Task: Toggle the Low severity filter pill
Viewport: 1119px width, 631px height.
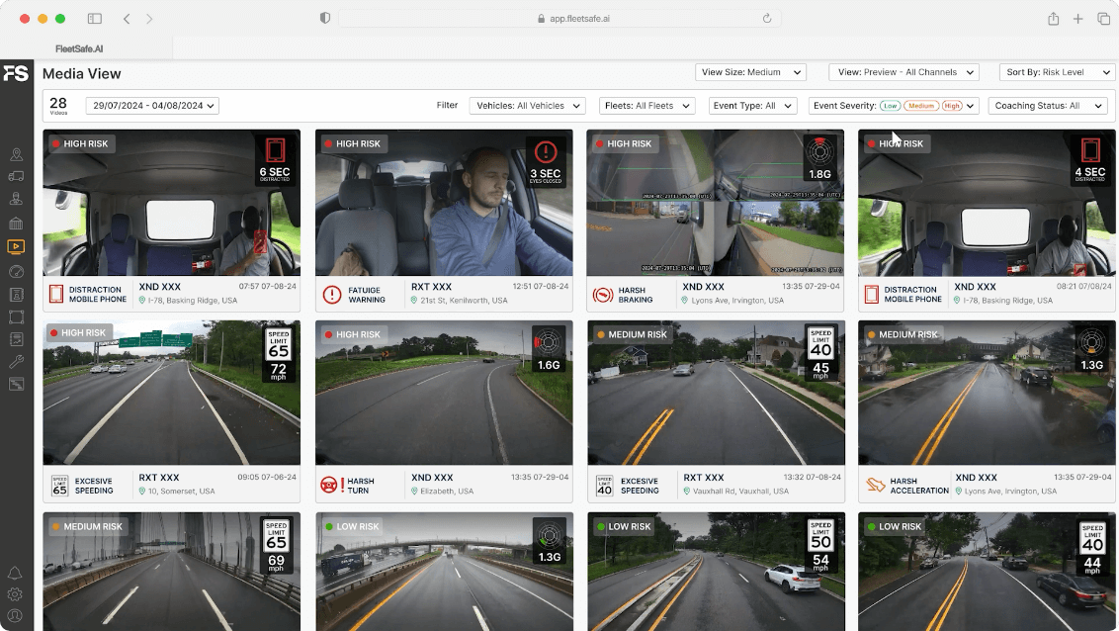Action: pos(891,106)
